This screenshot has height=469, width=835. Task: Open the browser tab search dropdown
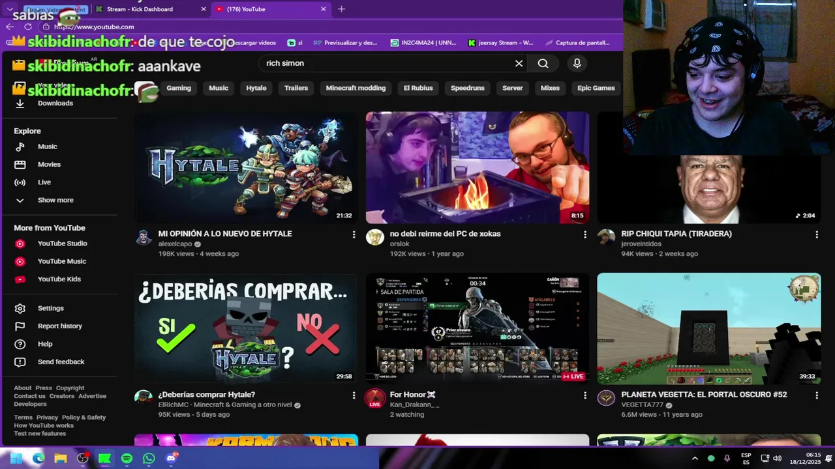click(10, 9)
